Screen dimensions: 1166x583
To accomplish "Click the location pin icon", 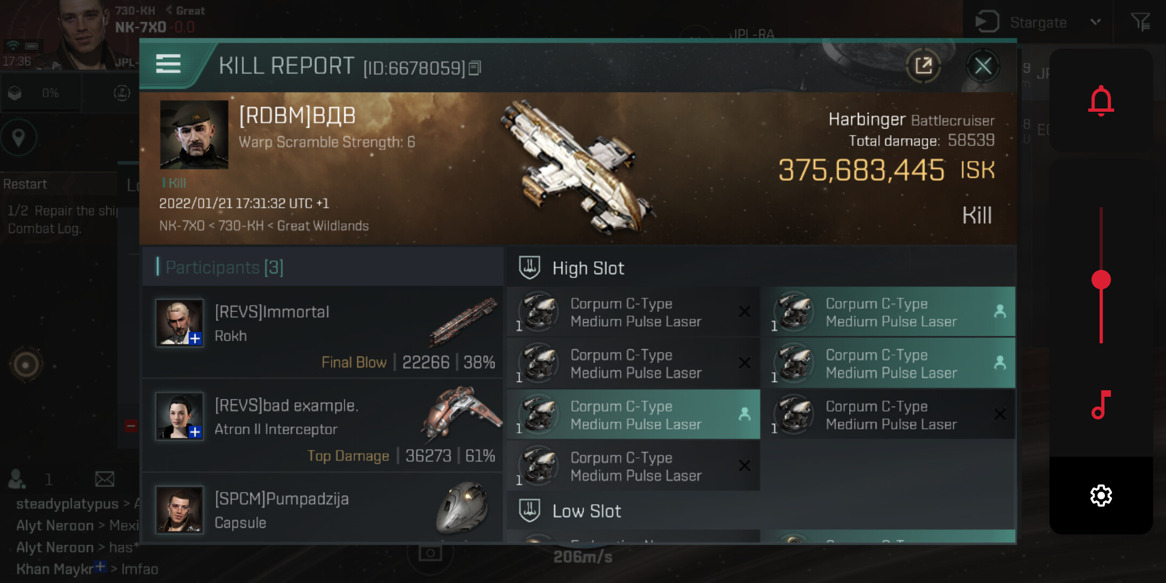I will point(18,138).
